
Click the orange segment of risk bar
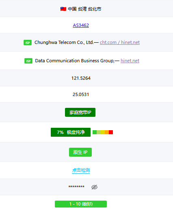[107, 132]
